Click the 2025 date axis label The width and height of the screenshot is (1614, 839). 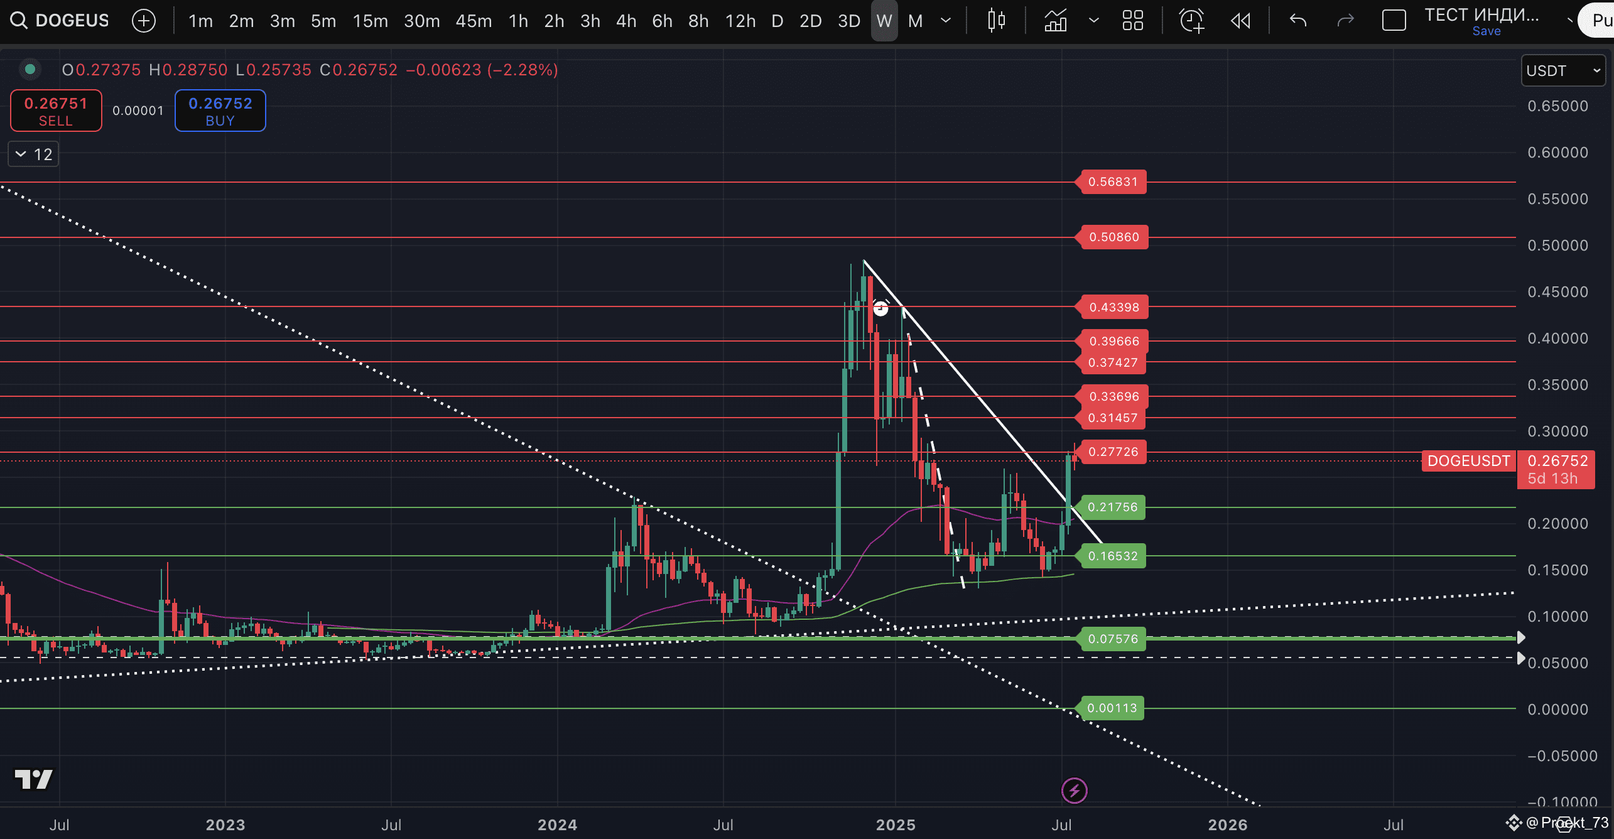point(896,825)
